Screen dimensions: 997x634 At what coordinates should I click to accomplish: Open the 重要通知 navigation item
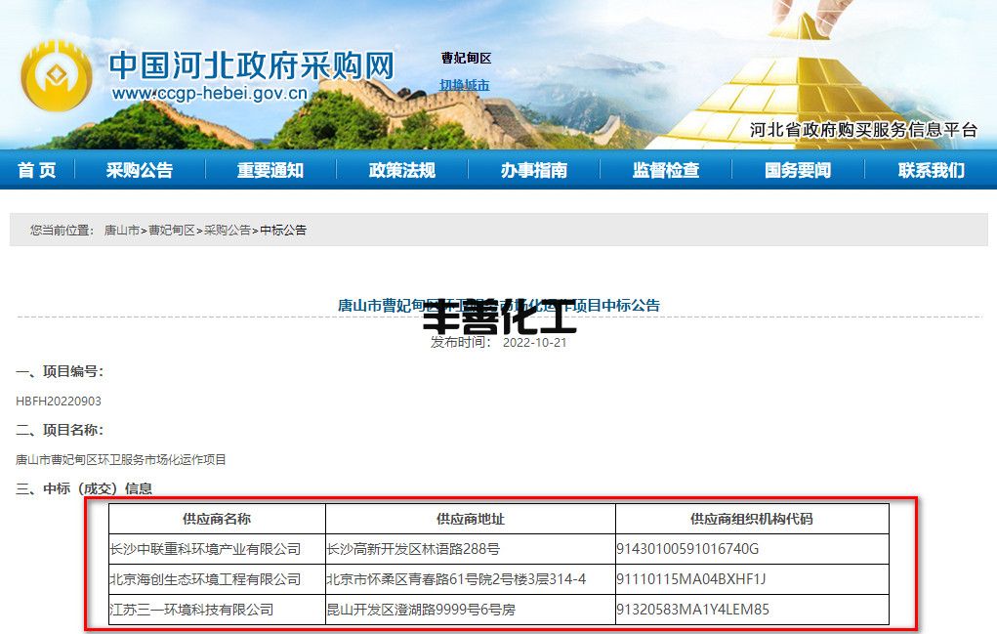tap(270, 170)
